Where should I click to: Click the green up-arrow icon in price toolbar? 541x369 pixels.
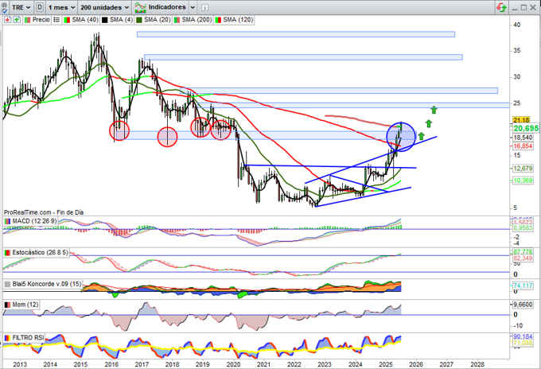(x=16, y=20)
